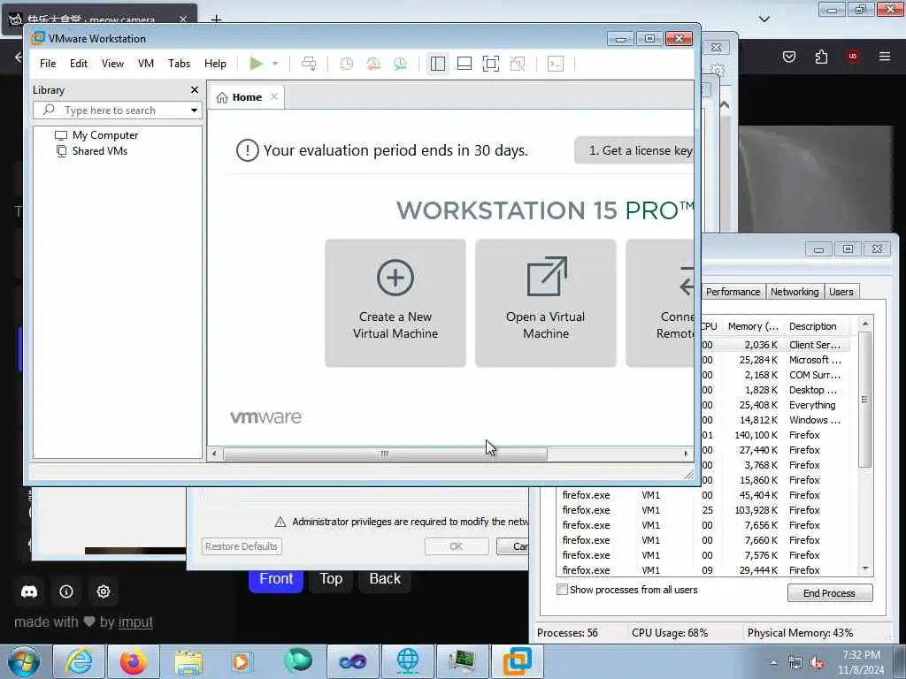Click the scroll-right arrow in VMware Home
The image size is (906, 679).
[686, 454]
